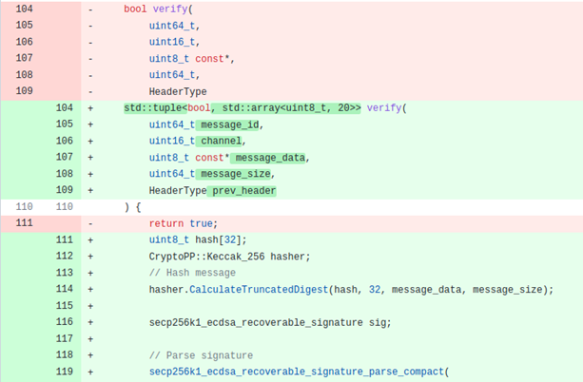
Task: Click minus marker on removed line 104
Action: pos(90,10)
